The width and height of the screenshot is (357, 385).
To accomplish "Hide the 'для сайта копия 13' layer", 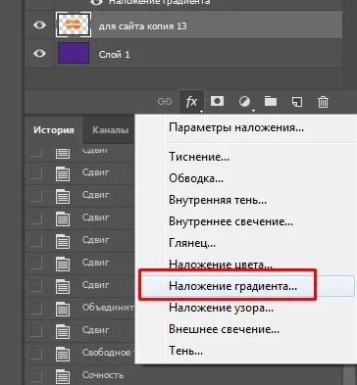I will click(x=39, y=24).
